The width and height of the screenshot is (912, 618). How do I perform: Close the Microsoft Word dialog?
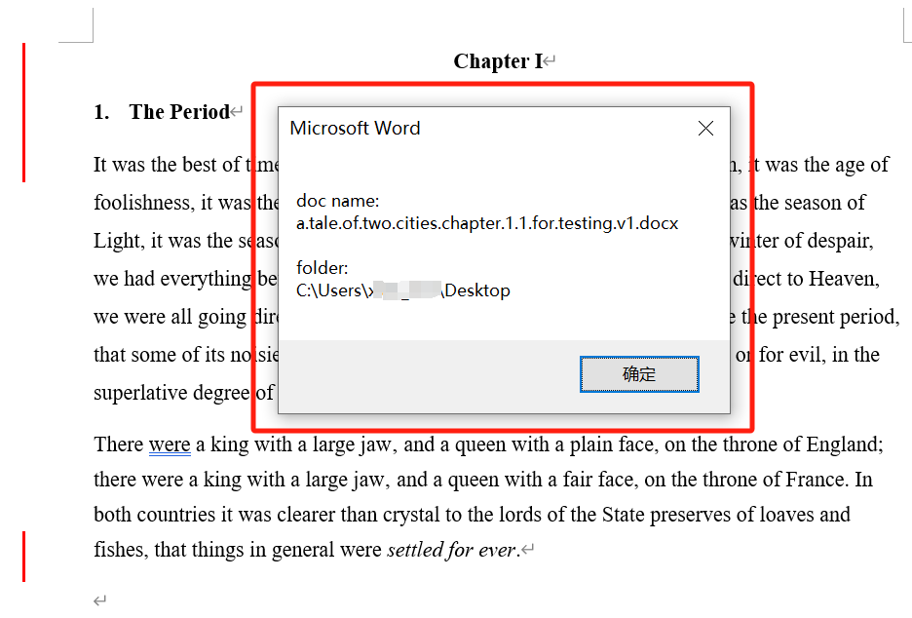click(705, 128)
